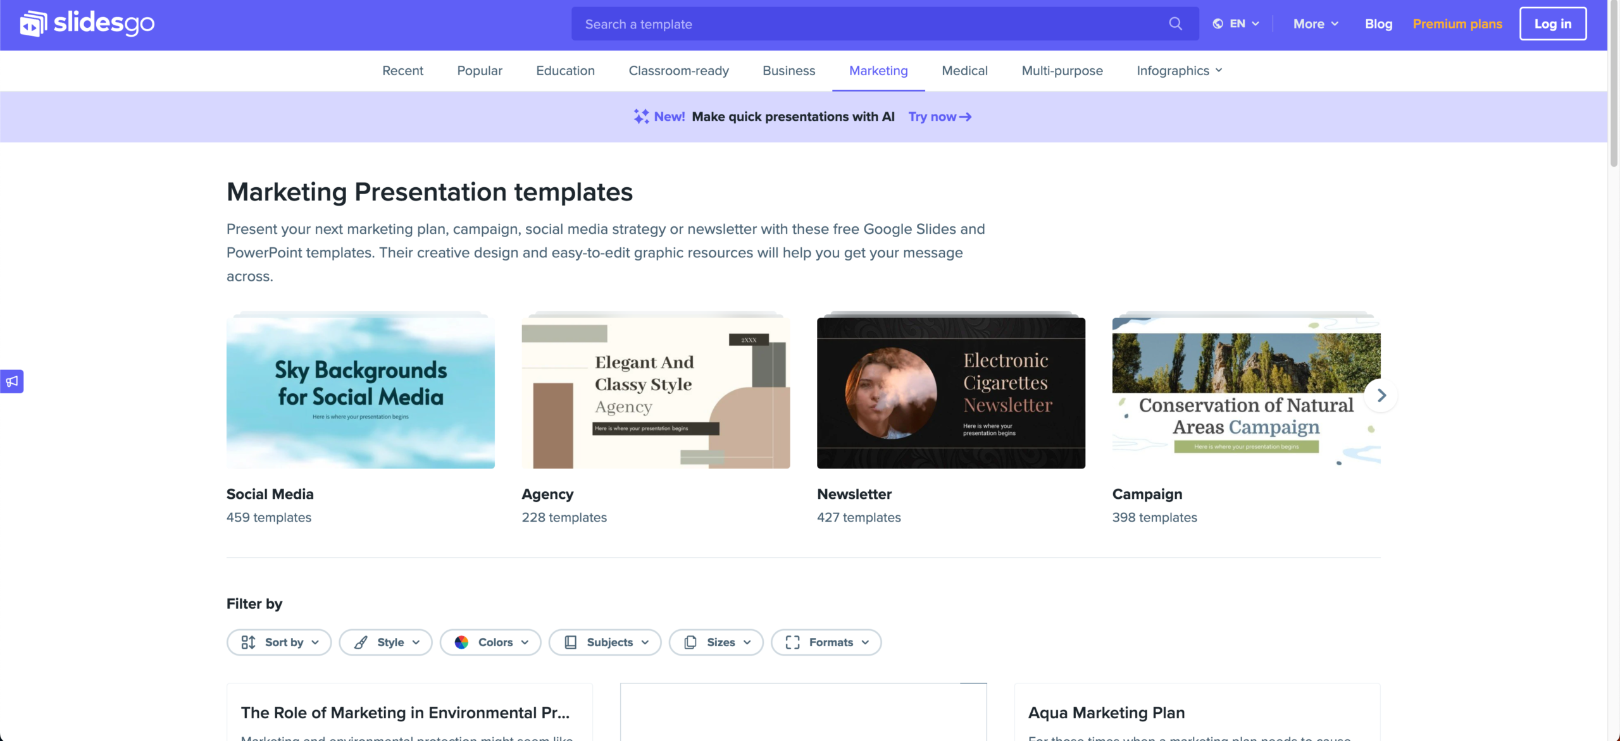Click the Style brush icon
Image resolution: width=1620 pixels, height=741 pixels.
361,642
